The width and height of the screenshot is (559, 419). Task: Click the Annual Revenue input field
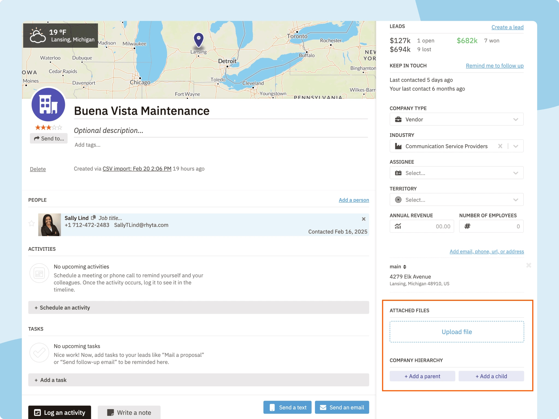[x=426, y=226]
